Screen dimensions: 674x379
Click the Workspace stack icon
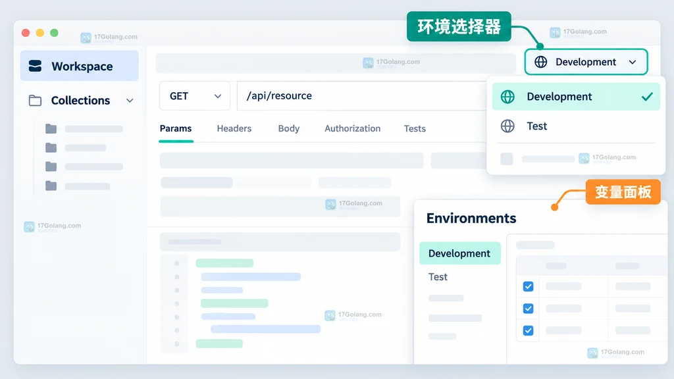point(35,66)
